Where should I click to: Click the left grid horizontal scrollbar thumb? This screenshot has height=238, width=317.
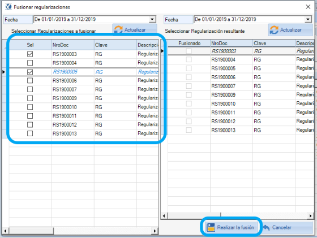click(x=31, y=231)
